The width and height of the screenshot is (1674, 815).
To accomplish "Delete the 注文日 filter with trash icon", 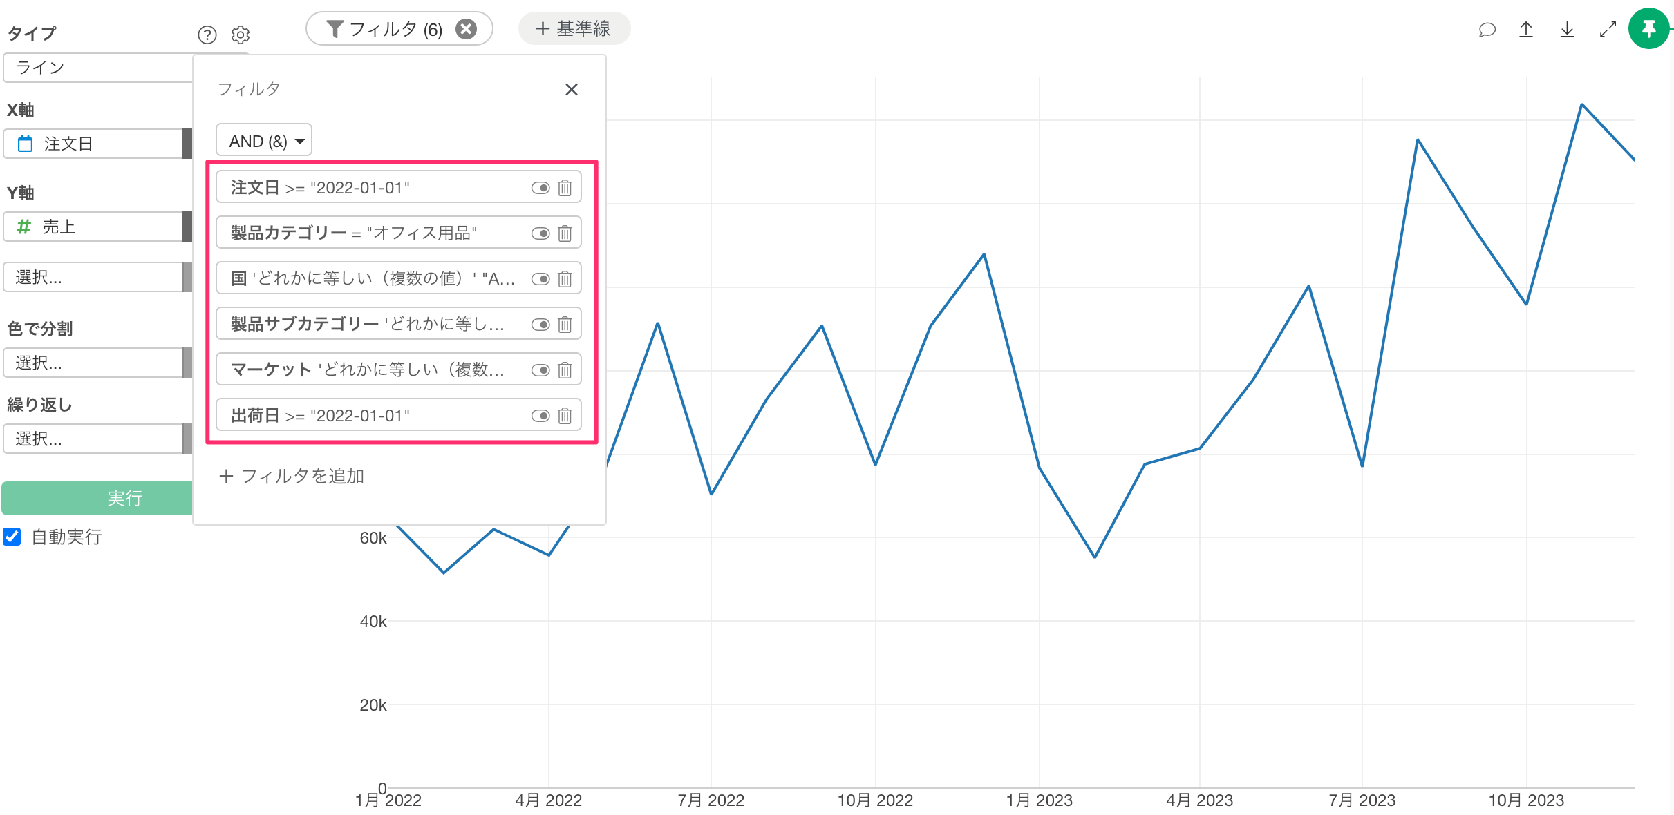I will [x=565, y=188].
